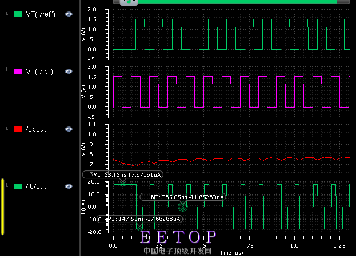This screenshot has width=356, height=258.
Task: Click the M2 marker point at the waveform bottom
Action: (x=139, y=228)
